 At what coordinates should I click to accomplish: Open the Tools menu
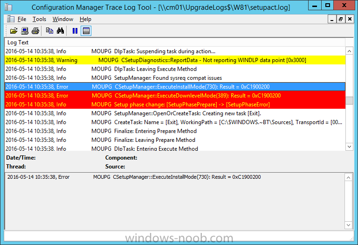(x=39, y=19)
